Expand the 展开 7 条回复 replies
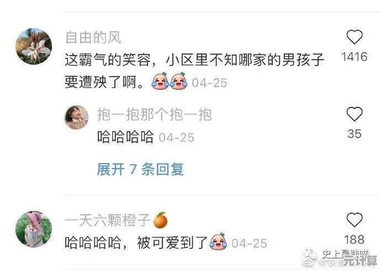Viewport: 381px width, 271px height. point(140,169)
